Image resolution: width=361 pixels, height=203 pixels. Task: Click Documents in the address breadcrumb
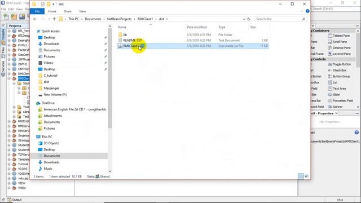93,19
